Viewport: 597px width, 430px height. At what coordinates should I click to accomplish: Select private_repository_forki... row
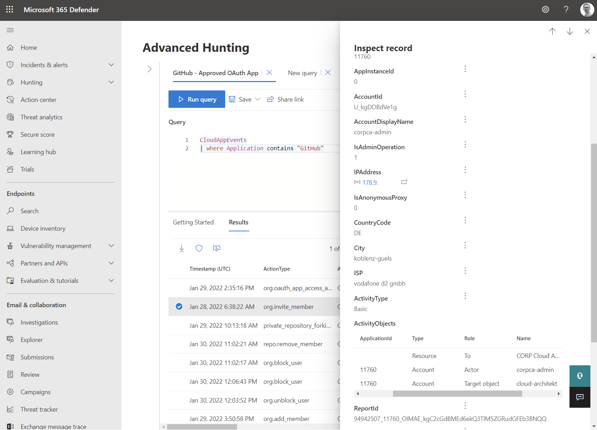[x=254, y=326]
